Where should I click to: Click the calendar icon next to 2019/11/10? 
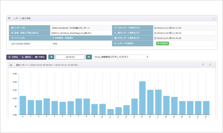click(155, 33)
